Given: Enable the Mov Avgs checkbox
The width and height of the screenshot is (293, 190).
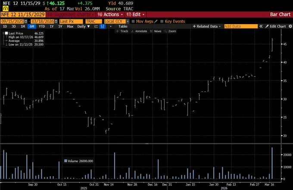Looking at the screenshot, I should click(x=133, y=21).
